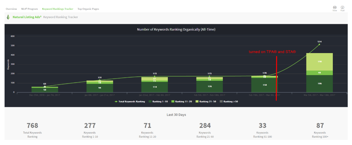This screenshot has height=145, width=352.
Task: Open the Fuel flame icon
Action: point(342,7)
